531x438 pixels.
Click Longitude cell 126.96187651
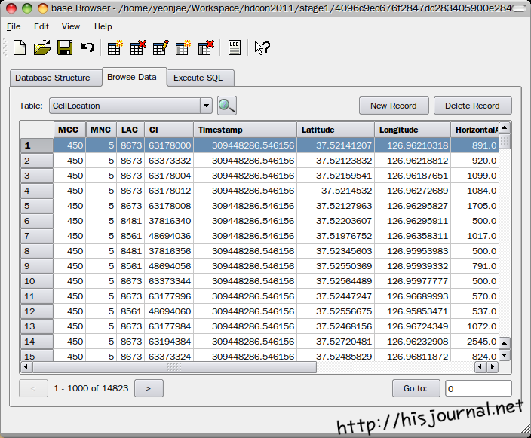click(x=413, y=176)
